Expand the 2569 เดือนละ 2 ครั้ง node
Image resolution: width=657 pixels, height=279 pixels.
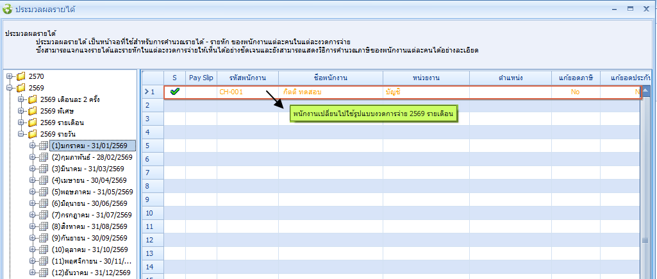pos(21,99)
